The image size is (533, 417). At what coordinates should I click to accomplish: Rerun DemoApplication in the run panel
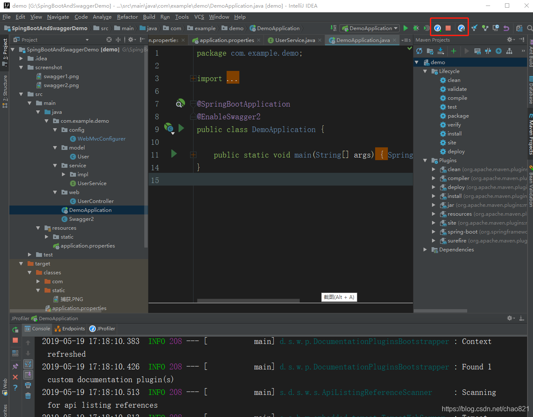click(15, 330)
